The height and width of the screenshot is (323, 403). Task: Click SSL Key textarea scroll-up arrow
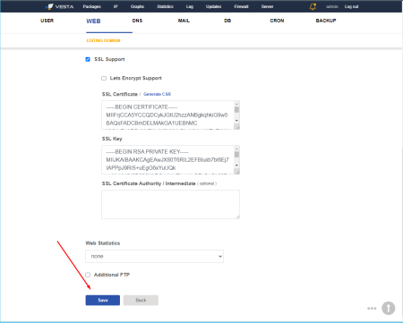[236, 149]
